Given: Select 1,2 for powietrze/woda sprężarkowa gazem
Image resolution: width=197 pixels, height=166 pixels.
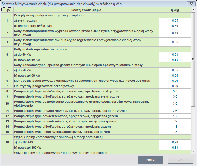Looking at the screenshot, I should (x=175, y=116).
